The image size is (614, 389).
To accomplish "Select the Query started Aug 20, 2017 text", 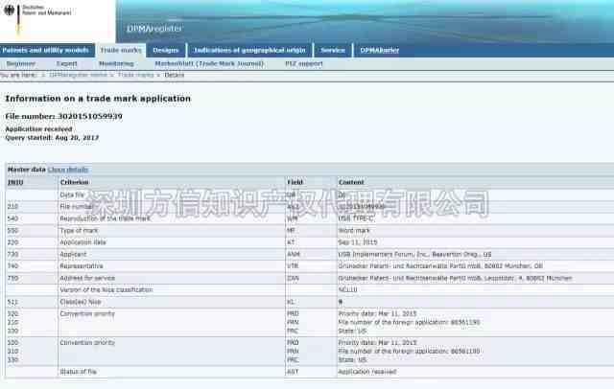I will pos(52,138).
